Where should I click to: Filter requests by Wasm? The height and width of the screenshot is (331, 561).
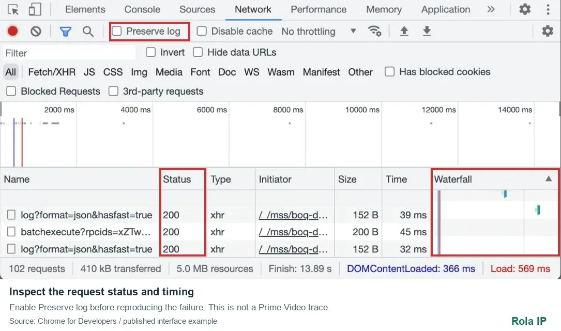pos(281,72)
